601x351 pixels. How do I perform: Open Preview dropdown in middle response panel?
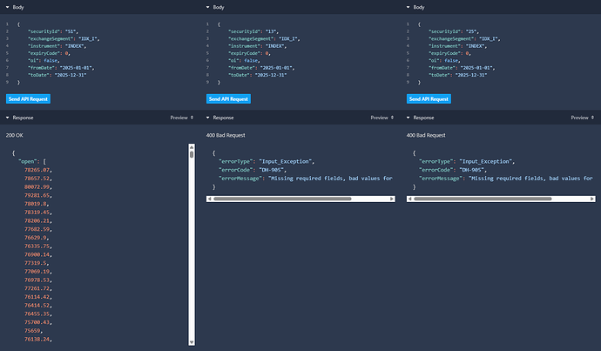[x=382, y=117]
